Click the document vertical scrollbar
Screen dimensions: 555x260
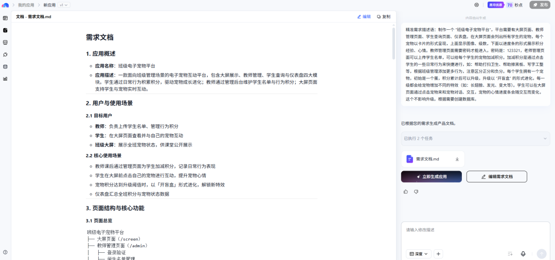pos(393,43)
